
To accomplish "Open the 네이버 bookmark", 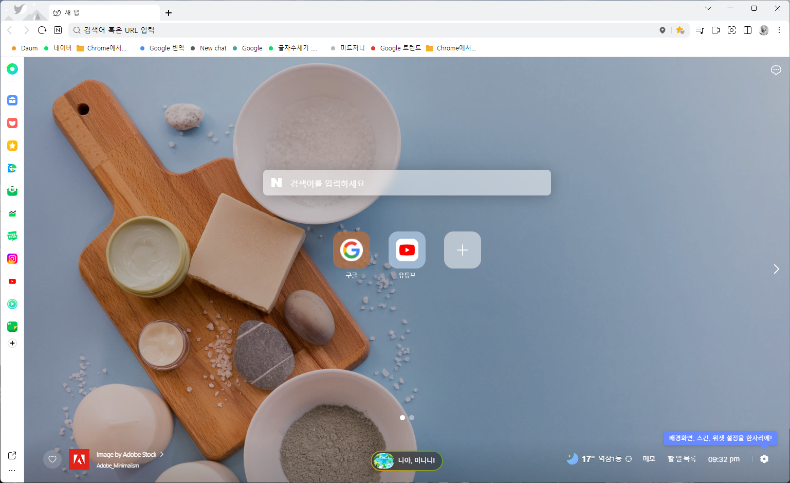I will click(58, 48).
